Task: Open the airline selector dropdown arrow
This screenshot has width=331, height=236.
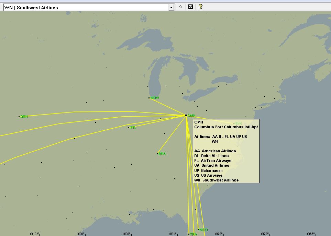Action: [171, 7]
